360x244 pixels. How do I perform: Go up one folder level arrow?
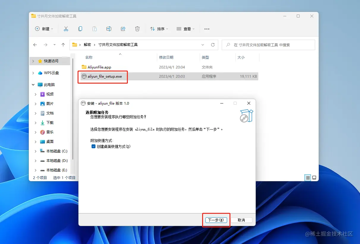click(x=63, y=45)
